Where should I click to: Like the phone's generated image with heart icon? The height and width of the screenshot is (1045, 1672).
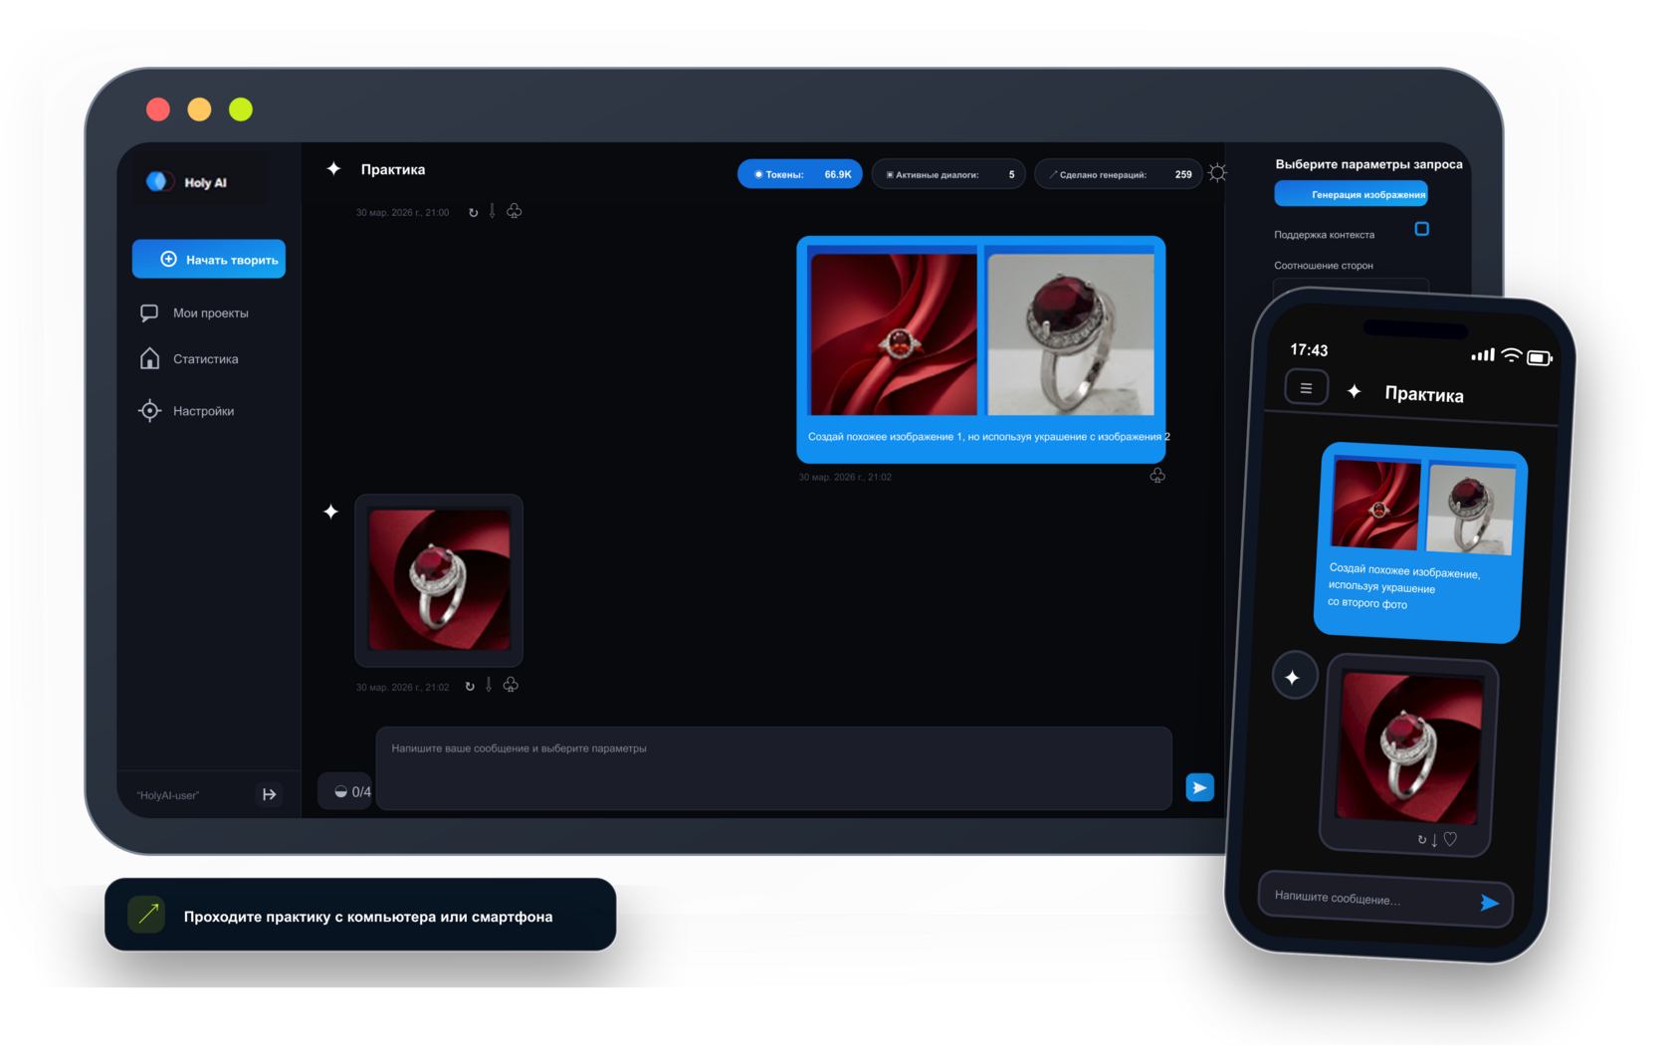coord(1450,839)
